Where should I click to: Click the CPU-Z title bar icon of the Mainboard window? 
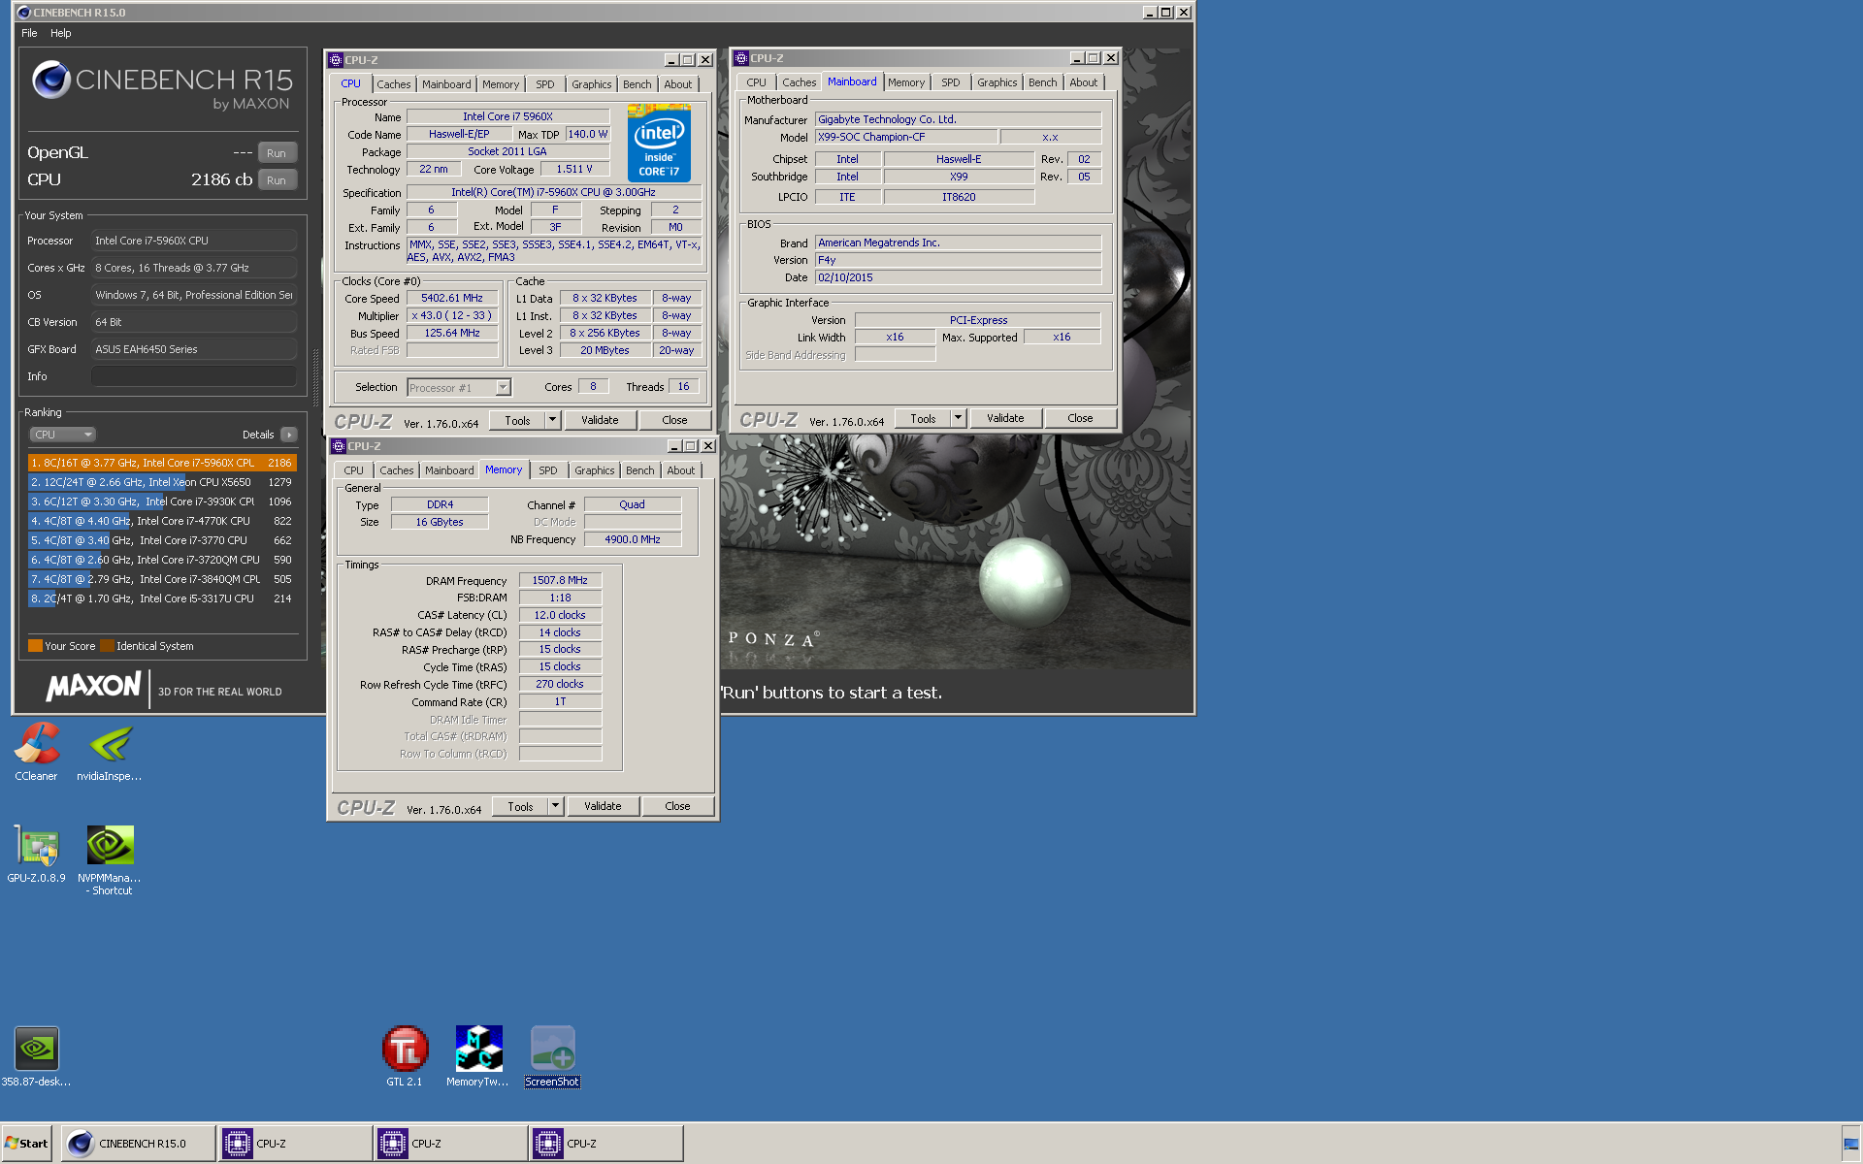[x=741, y=58]
